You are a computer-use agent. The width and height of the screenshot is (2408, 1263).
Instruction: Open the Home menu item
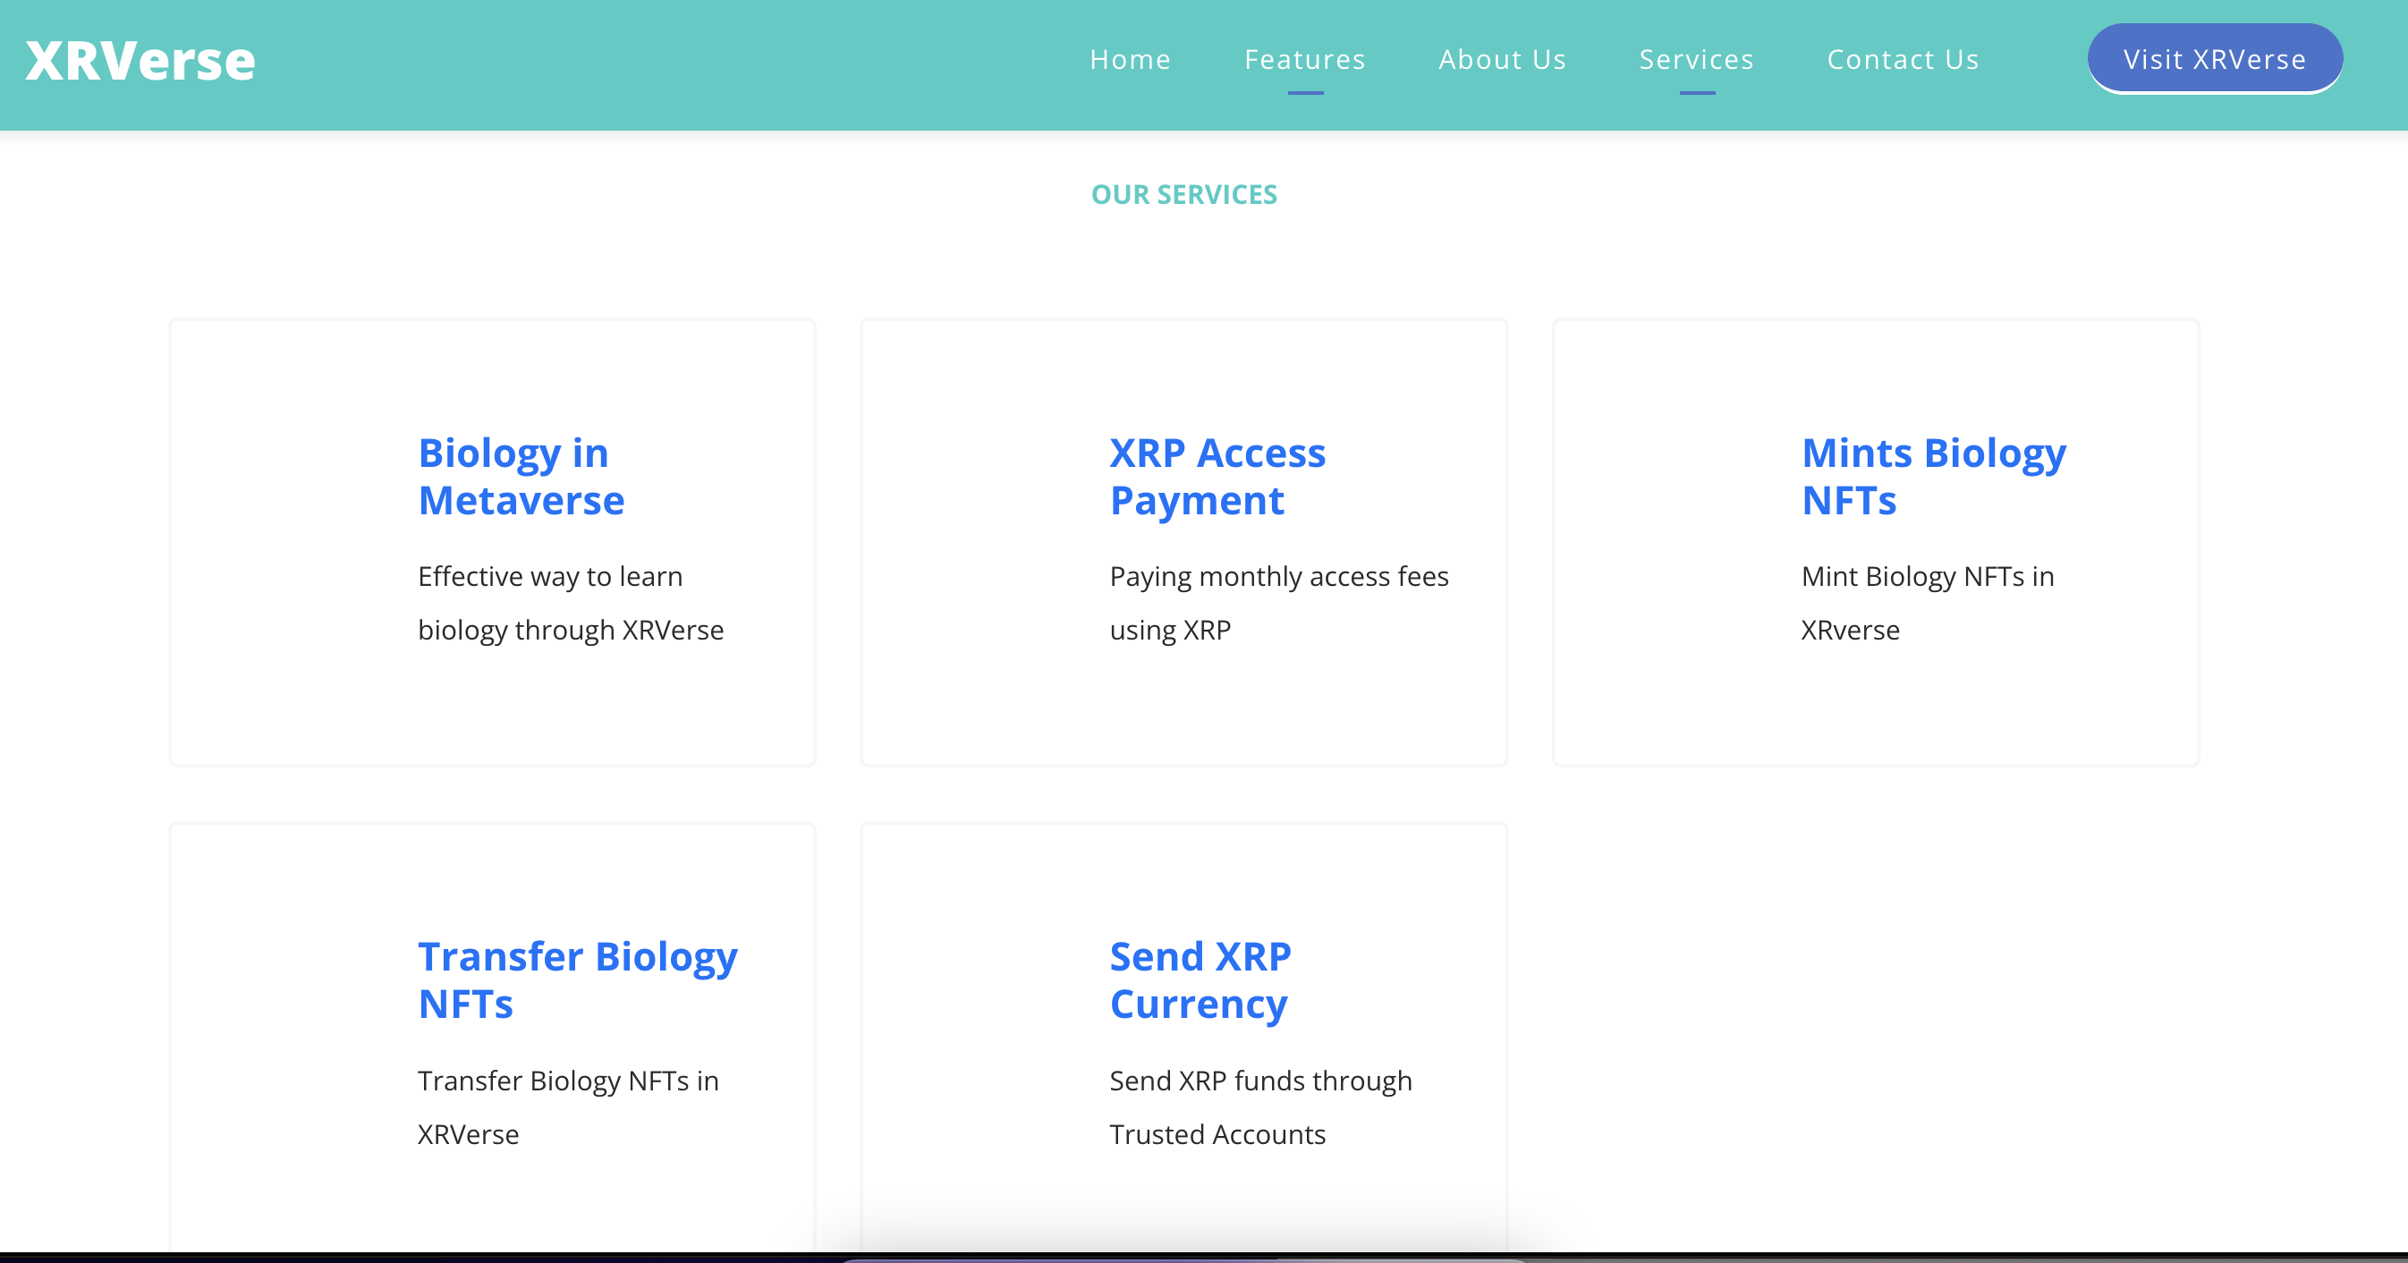tap(1129, 60)
